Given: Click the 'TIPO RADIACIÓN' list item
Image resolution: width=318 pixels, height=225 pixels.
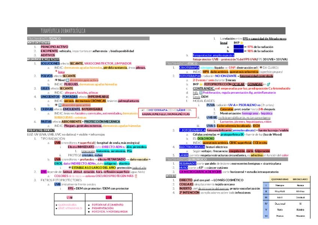Looking at the screenshot, I should pyautogui.click(x=53, y=139).
